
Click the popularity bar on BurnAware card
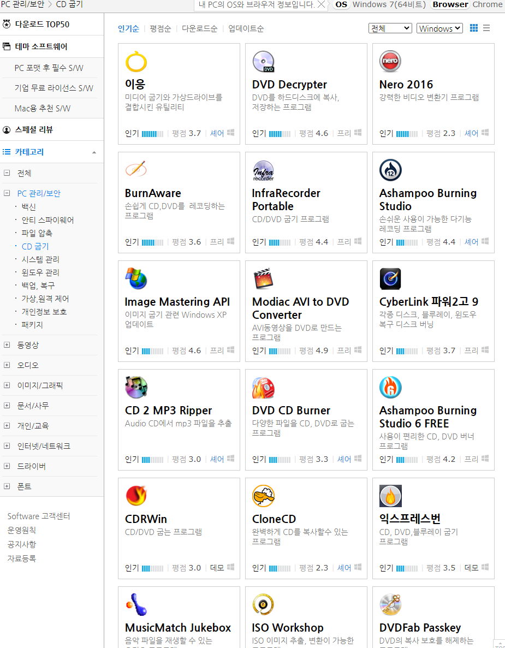pyautogui.click(x=152, y=242)
